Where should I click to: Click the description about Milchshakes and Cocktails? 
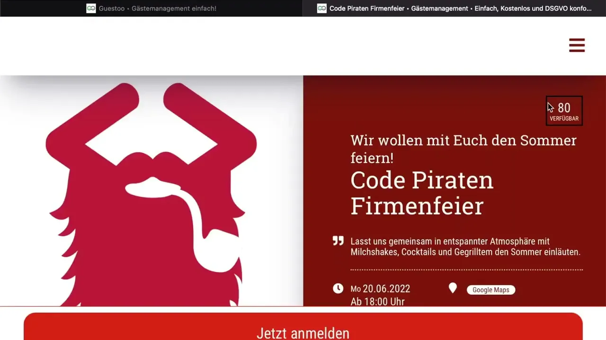(465, 246)
